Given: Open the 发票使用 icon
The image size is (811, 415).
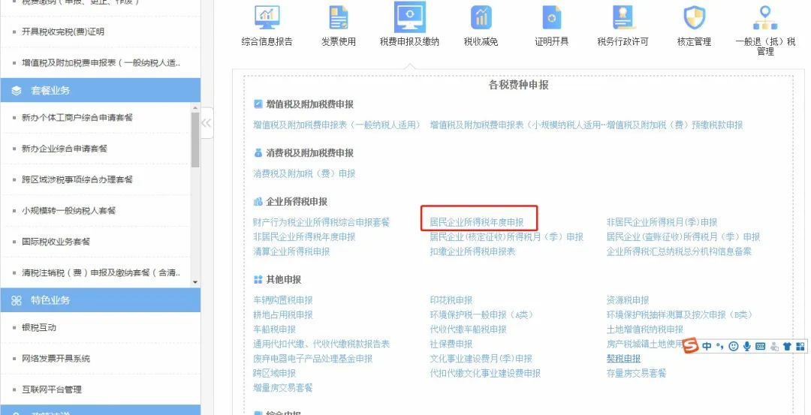Looking at the screenshot, I should (x=339, y=17).
